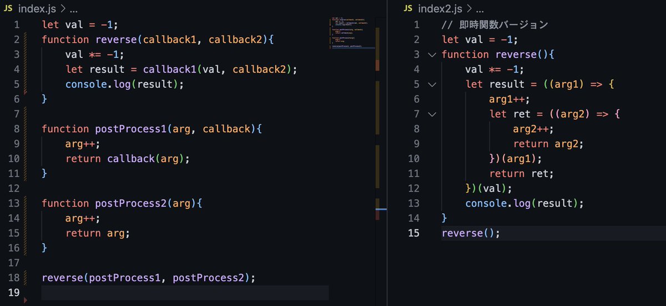Click line number 18 in index.js gutter
The image size is (666, 306).
click(x=14, y=278)
